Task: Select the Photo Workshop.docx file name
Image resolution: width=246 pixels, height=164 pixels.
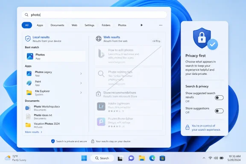Action: click(47, 106)
